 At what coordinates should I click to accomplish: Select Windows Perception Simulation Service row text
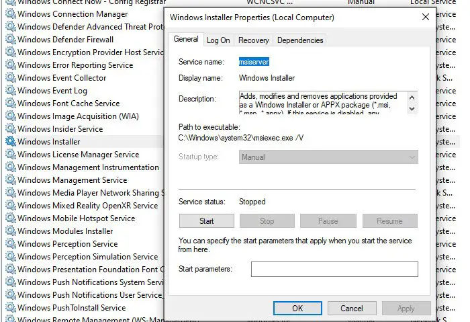(x=88, y=257)
